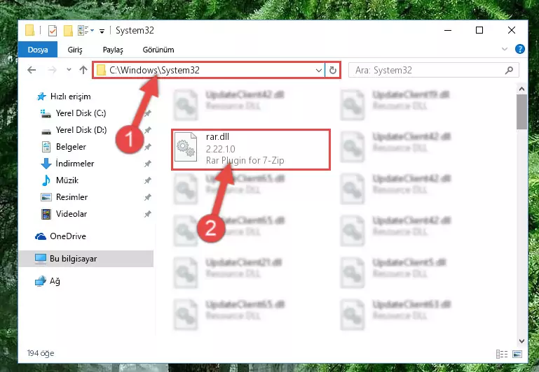Switch to large icons view in status bar
Image resolution: width=539 pixels, height=372 pixels.
pos(517,354)
